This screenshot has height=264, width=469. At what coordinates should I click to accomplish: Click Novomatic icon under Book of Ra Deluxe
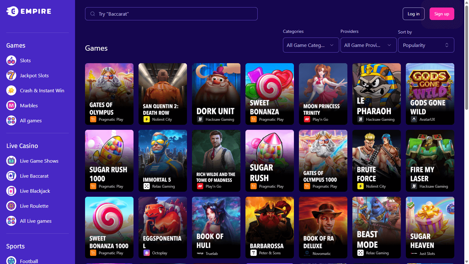307,253
